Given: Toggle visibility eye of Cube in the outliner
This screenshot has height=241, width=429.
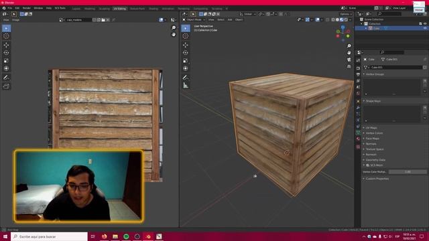Looking at the screenshot, I should (x=425, y=28).
